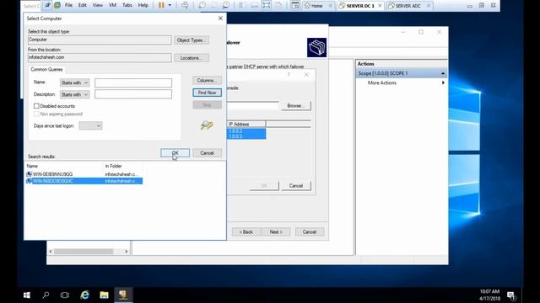Select the first WIN-0E search result row
540x303 pixels.
click(84, 174)
